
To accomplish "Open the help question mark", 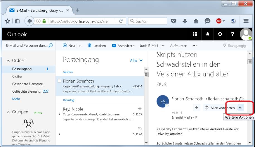I will 232,34.
